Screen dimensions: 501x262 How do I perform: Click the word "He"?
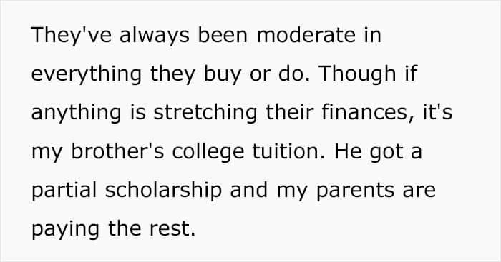click(x=349, y=151)
